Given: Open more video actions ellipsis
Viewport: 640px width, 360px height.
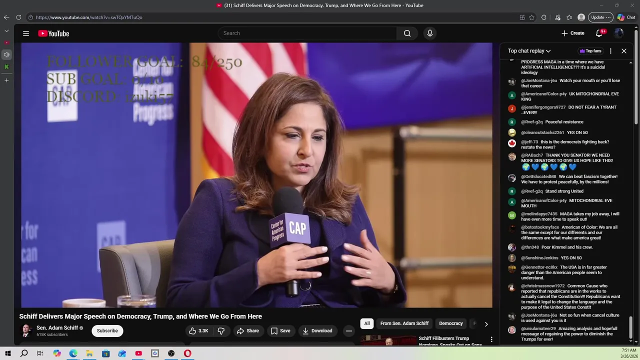Looking at the screenshot, I should 349,330.
